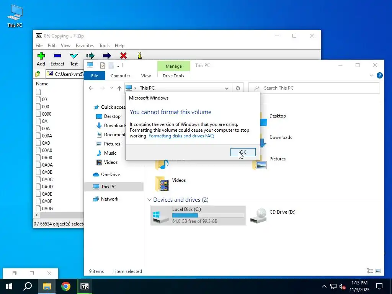
Task: Switch to Details view icon in status bar
Action: 370,271
